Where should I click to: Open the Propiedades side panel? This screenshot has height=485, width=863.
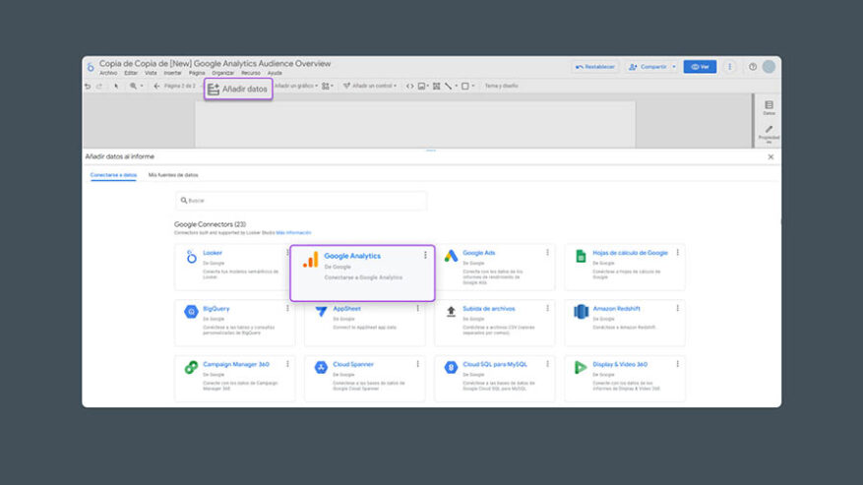(x=769, y=135)
